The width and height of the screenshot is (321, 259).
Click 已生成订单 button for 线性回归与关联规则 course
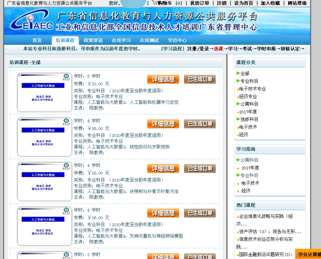click(200, 124)
